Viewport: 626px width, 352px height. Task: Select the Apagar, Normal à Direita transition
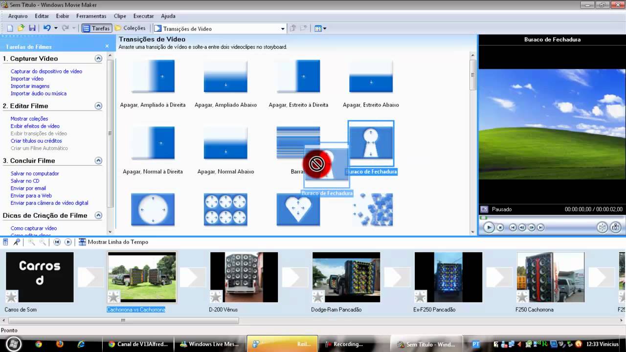pyautogui.click(x=153, y=143)
